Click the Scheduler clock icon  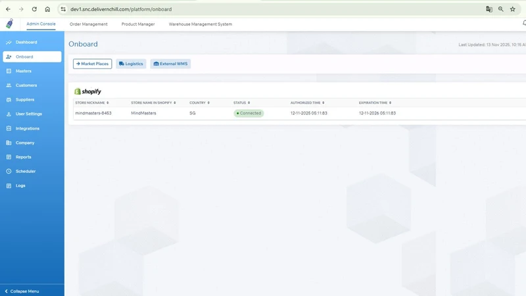(9, 172)
